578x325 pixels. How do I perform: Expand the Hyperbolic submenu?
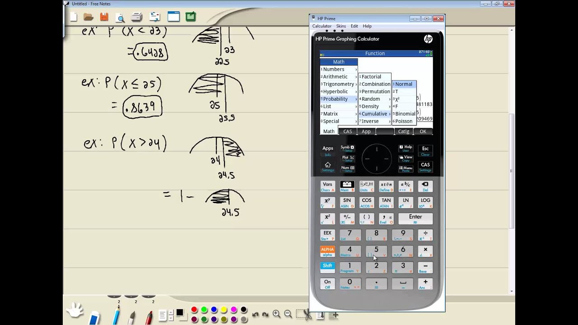point(339,92)
